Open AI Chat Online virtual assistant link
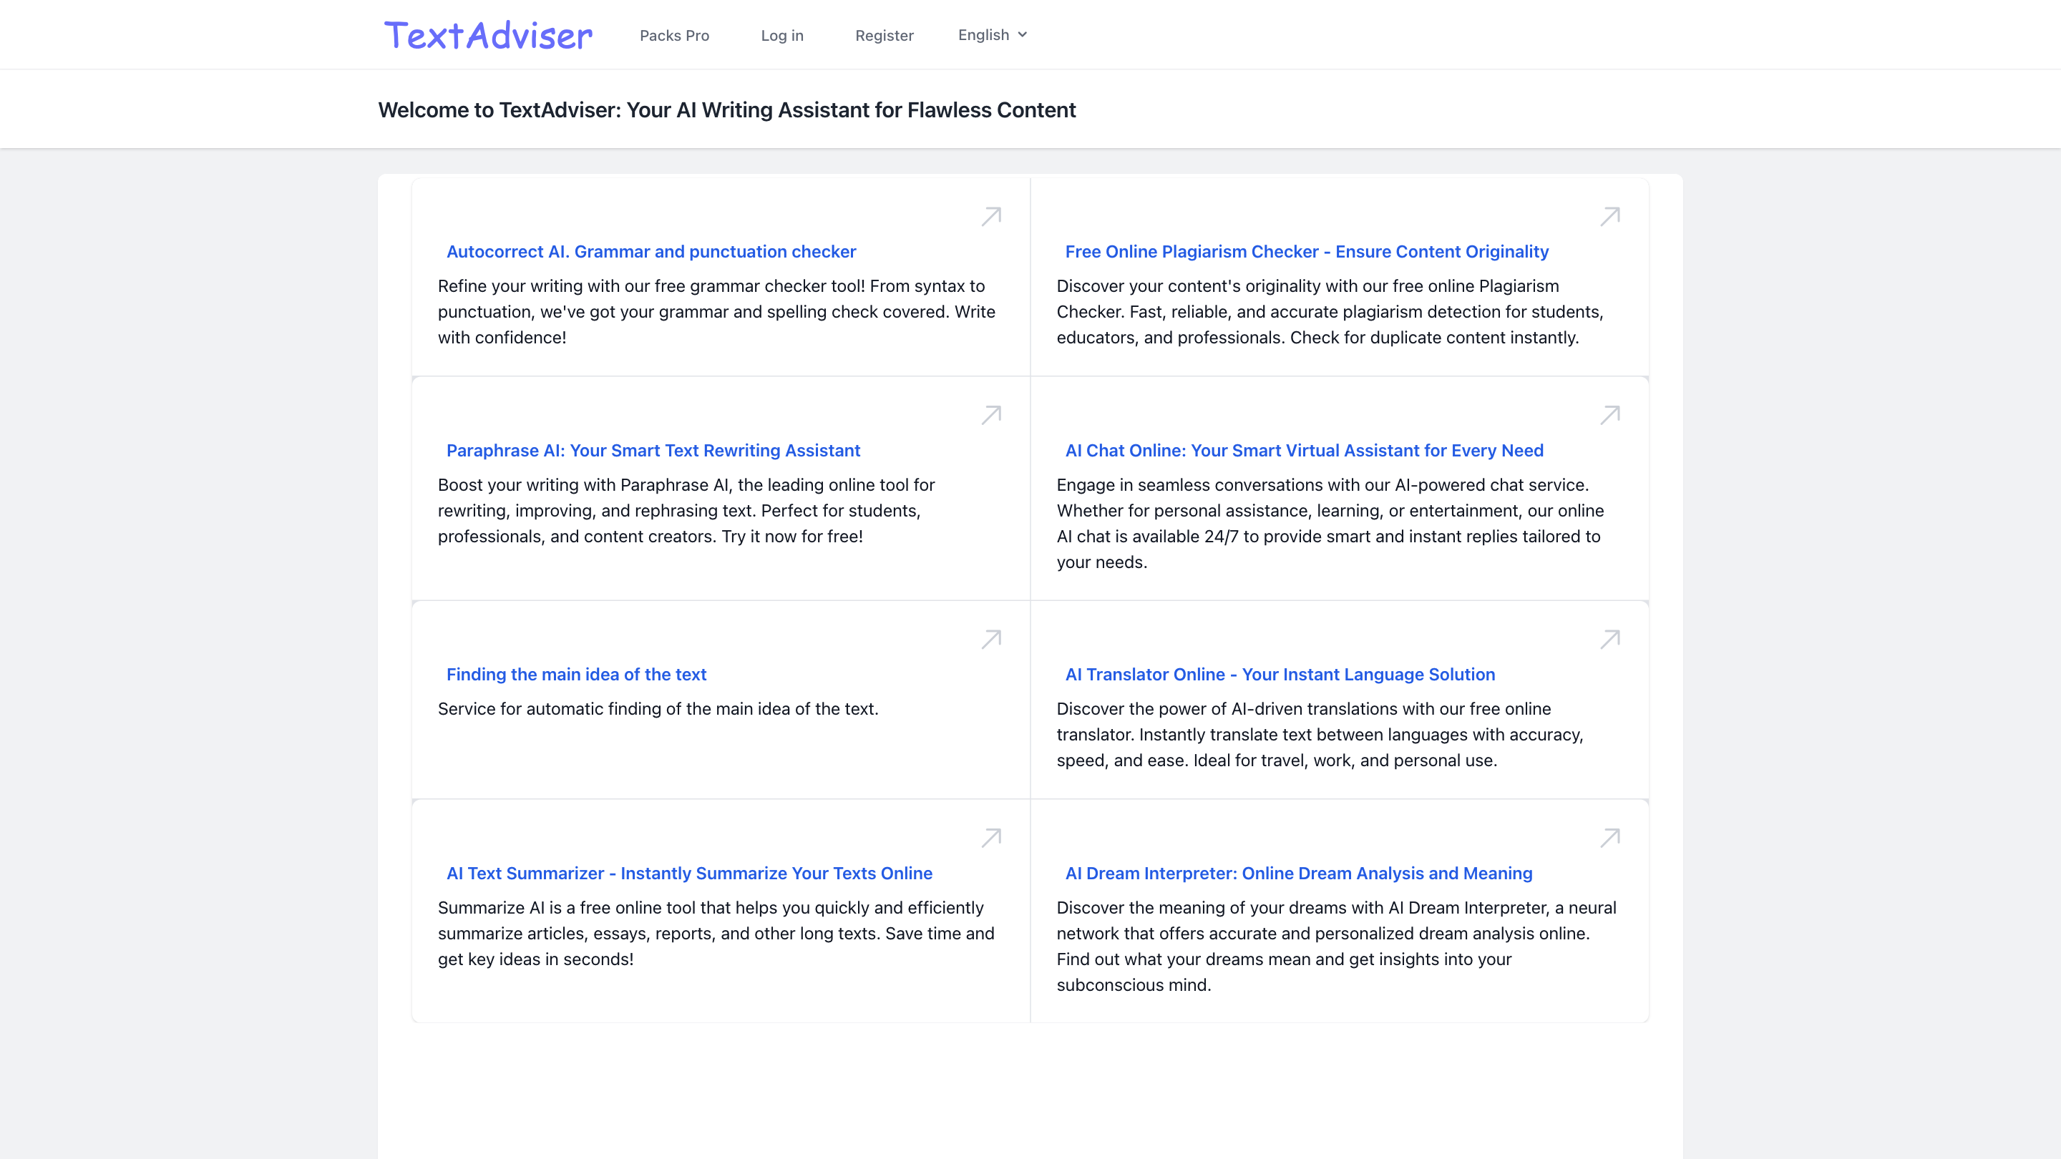The image size is (2061, 1159). [1303, 450]
